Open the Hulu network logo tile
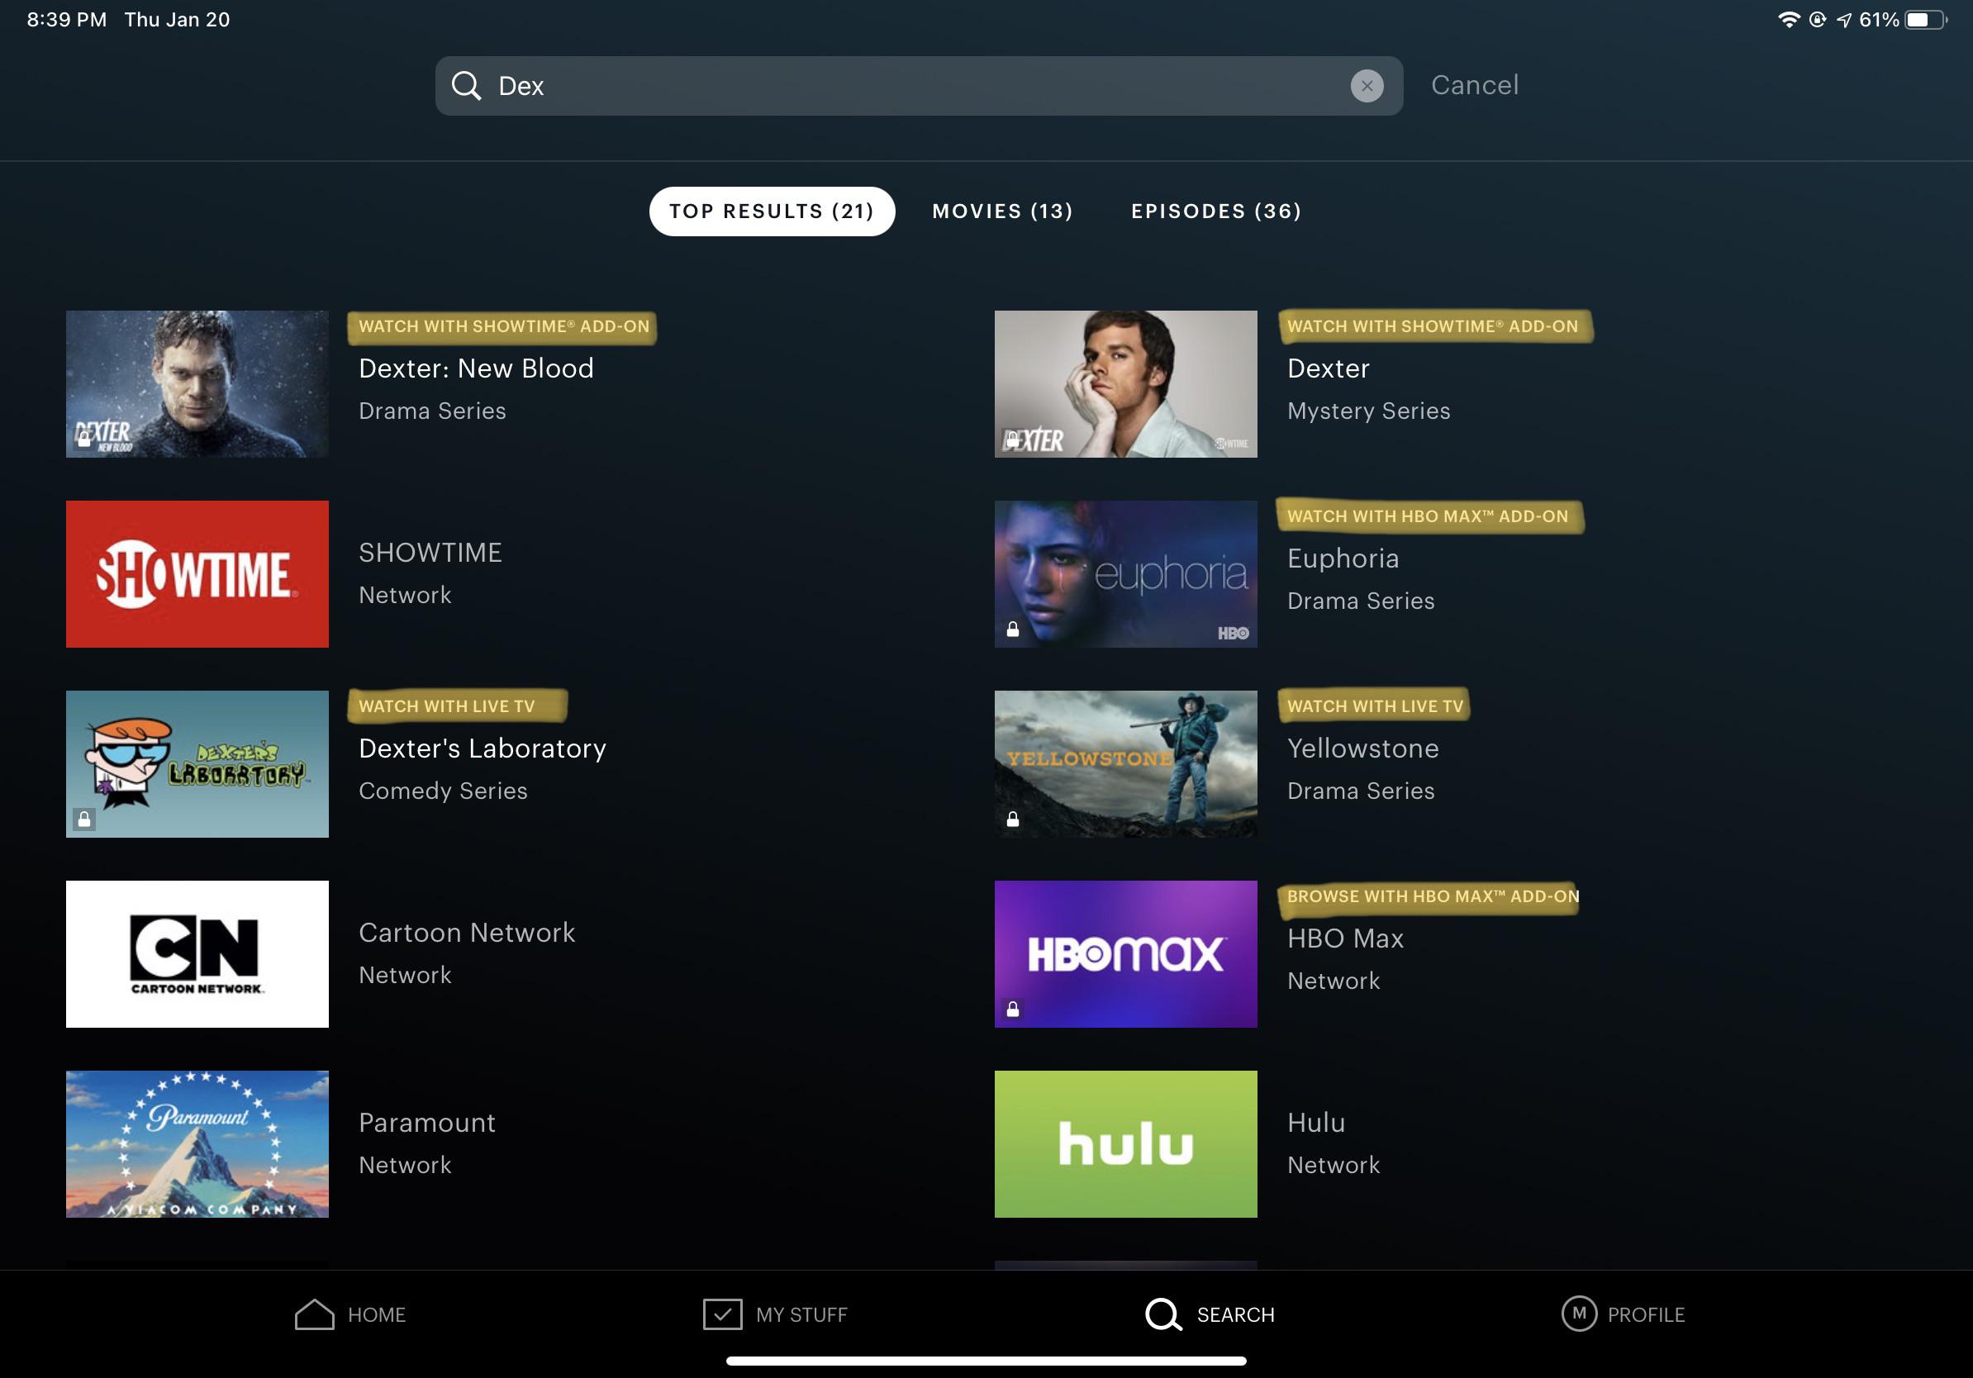Viewport: 1973px width, 1378px height. (1125, 1143)
